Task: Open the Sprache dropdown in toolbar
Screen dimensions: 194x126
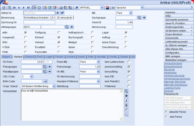Action: [142, 8]
